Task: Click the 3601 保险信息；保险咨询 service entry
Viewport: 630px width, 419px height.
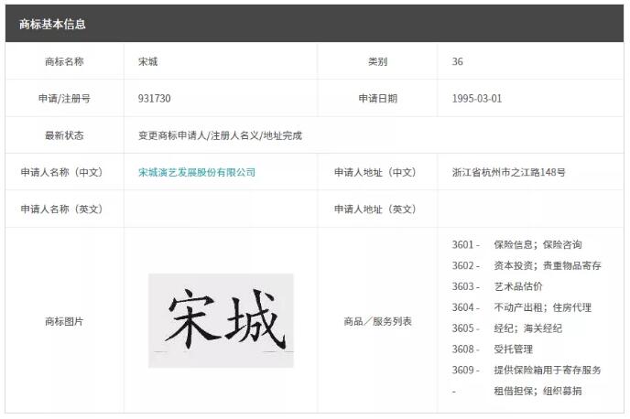Action: [516, 244]
